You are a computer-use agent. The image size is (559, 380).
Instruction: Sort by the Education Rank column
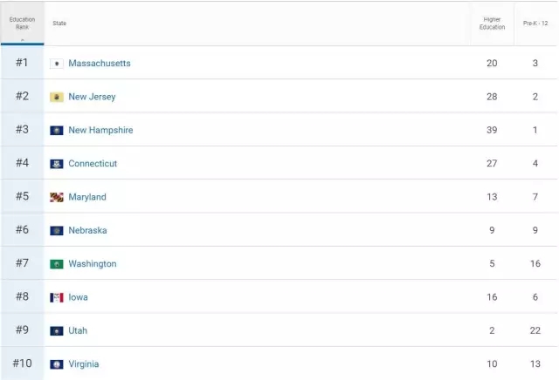(x=22, y=24)
